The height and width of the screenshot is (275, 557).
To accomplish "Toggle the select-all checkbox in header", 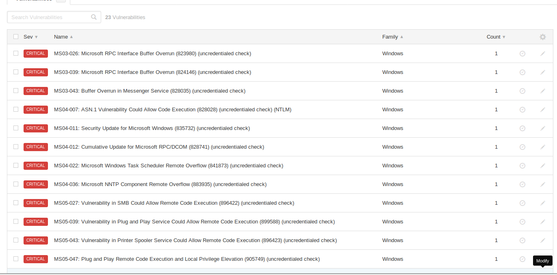I will point(16,37).
